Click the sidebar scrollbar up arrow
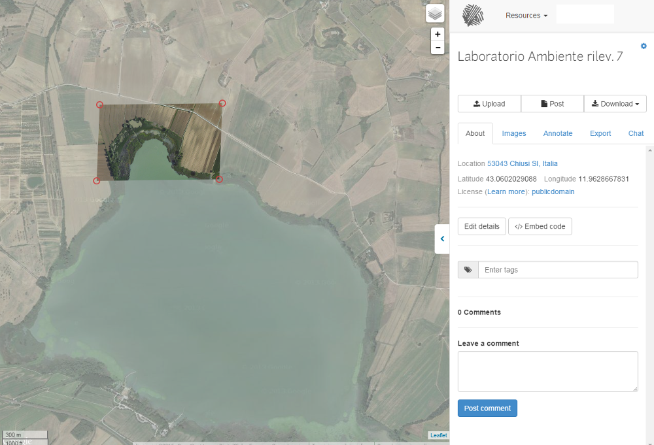 [650, 150]
